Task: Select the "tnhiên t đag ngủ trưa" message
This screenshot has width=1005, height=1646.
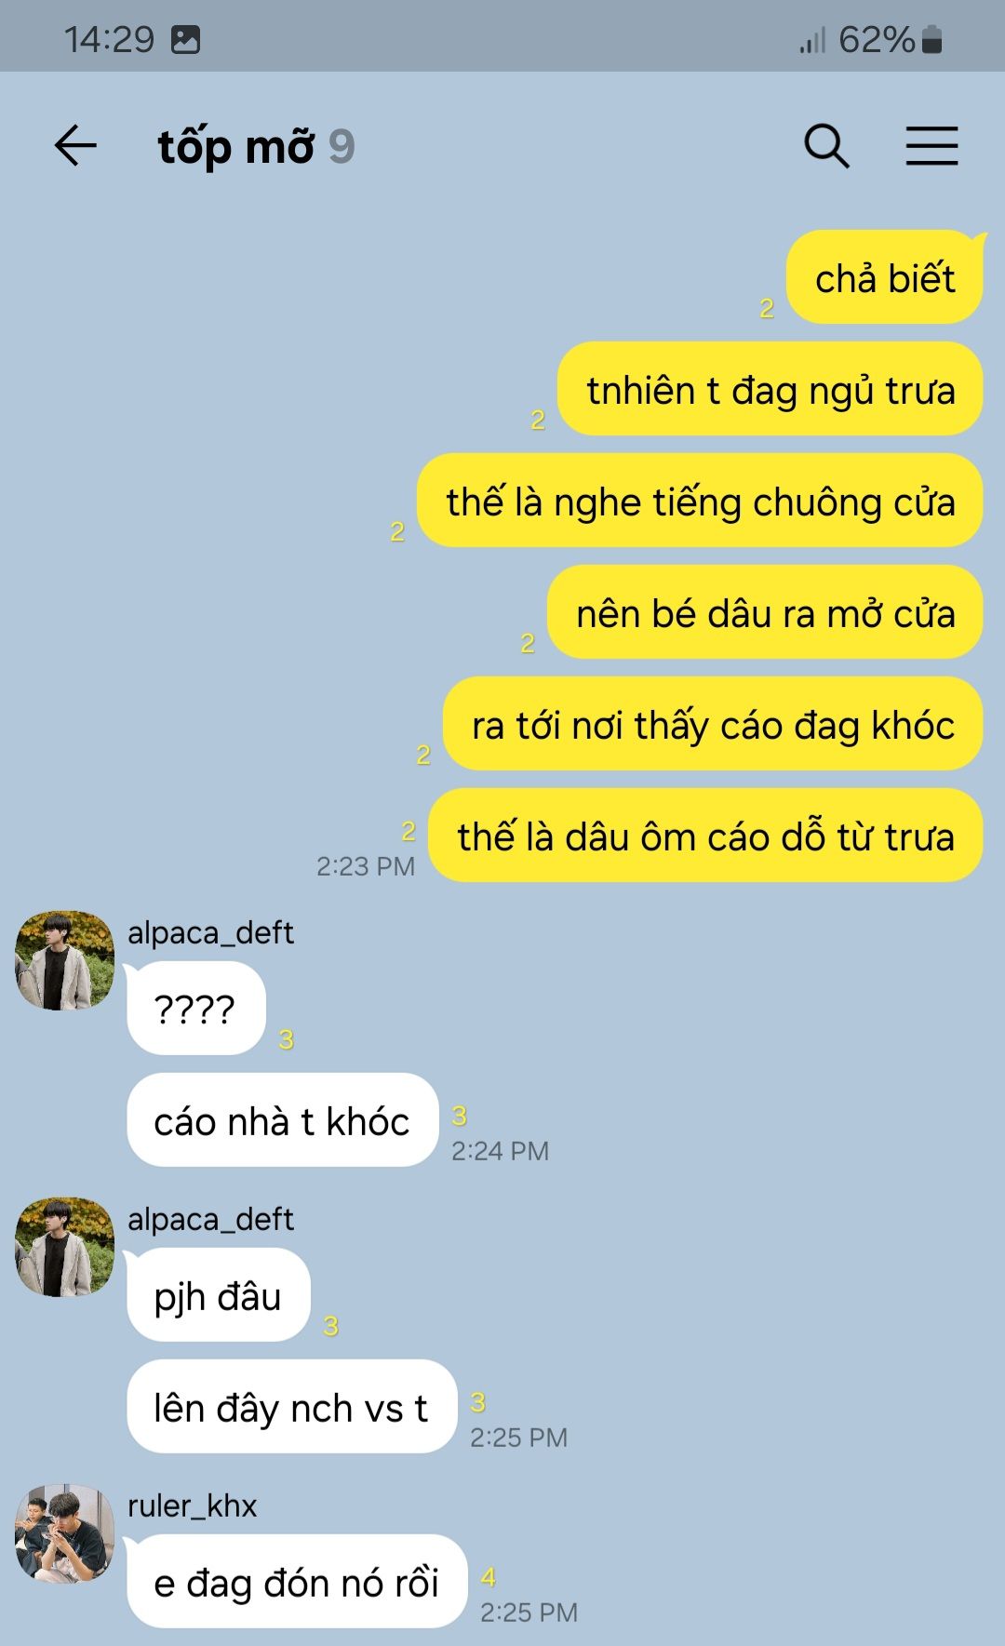Action: pos(770,389)
